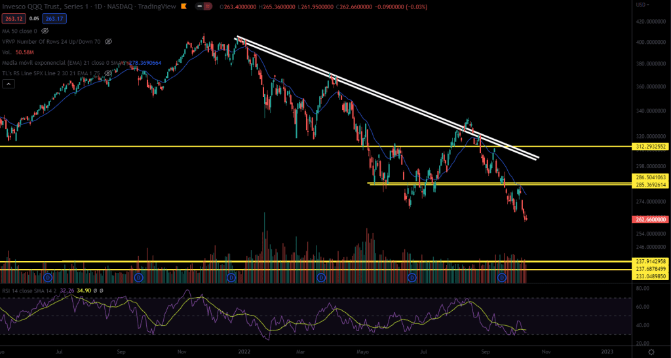This screenshot has height=358, width=671.
Task: Click the 237.9142958 yellow price label
Action: coord(651,261)
